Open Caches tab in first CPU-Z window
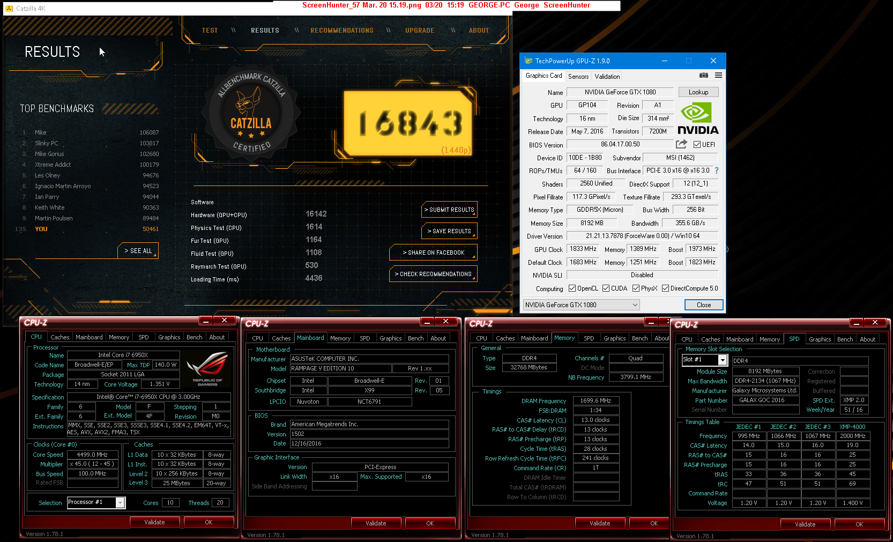The height and width of the screenshot is (542, 893). click(x=60, y=337)
